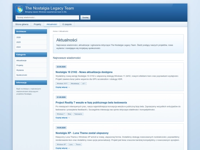Open the O zespole tab
200x150 pixels.
pos(67,24)
